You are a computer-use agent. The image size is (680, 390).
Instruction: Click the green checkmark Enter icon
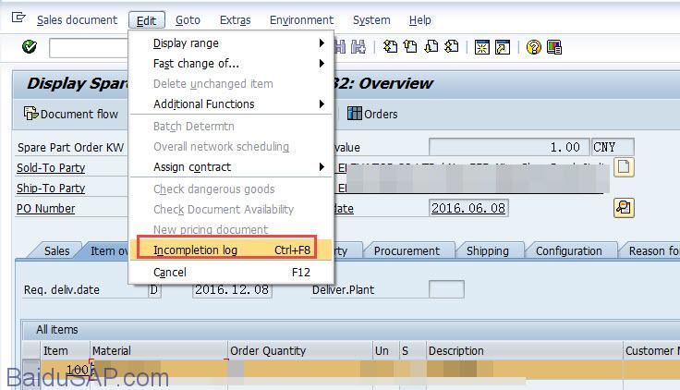click(30, 47)
